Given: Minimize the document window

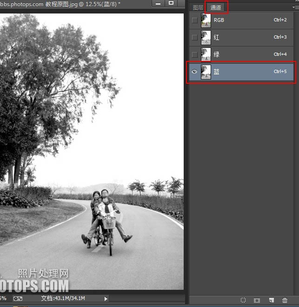Looking at the screenshot, I should pos(158,4).
